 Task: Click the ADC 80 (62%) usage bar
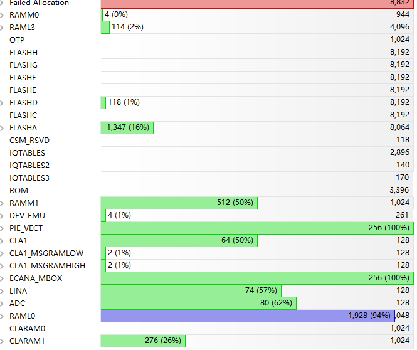coord(198,303)
